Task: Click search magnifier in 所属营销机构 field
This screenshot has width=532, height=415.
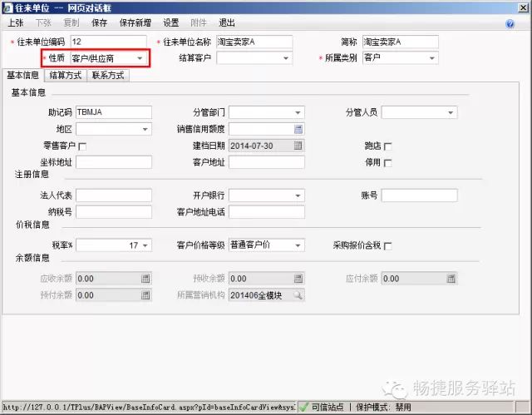Action: [298, 295]
